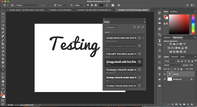Select the Clone Stamp tool
The image size is (197, 107).
click(3, 44)
